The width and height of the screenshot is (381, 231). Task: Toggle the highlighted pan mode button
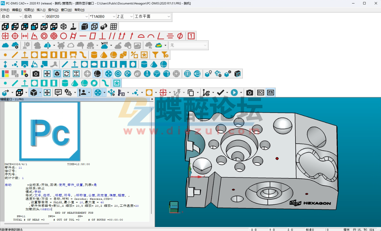108,74
